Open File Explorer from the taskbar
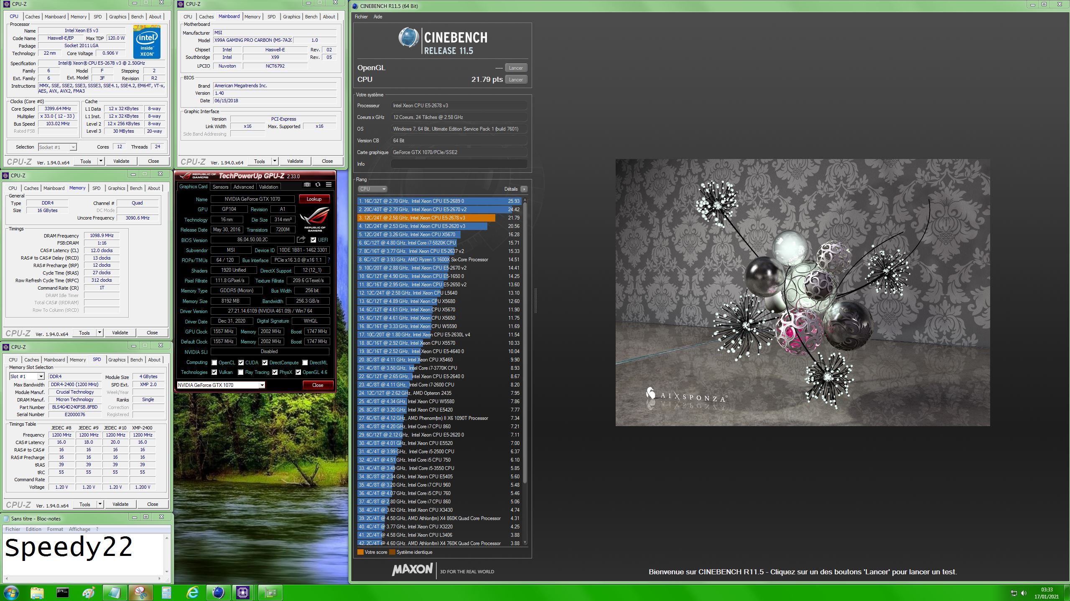The image size is (1070, 601). pos(37,592)
